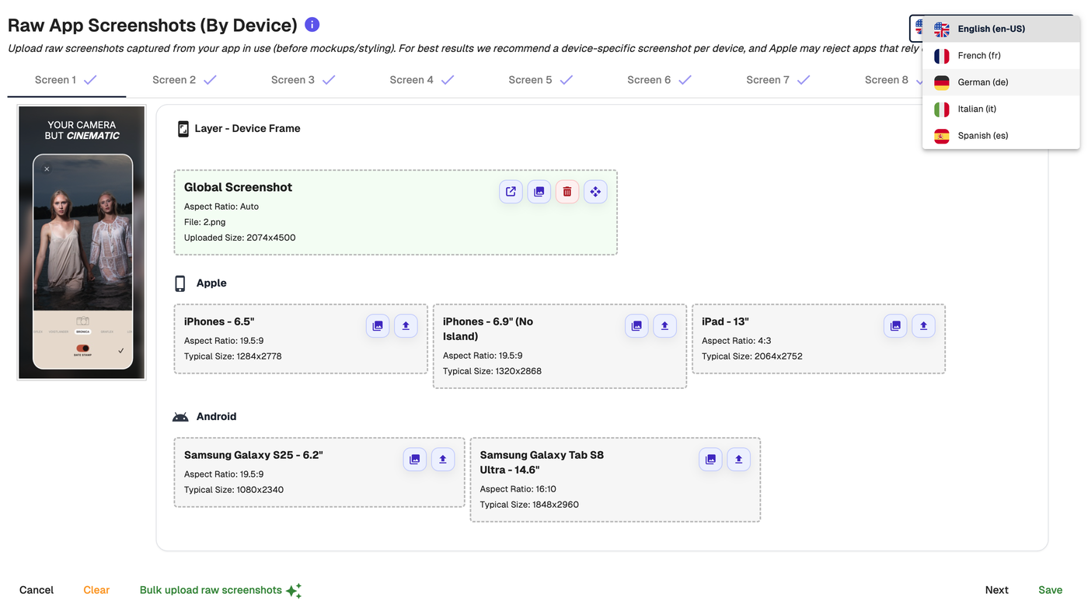Click the info icon beside page title

pyautogui.click(x=312, y=25)
